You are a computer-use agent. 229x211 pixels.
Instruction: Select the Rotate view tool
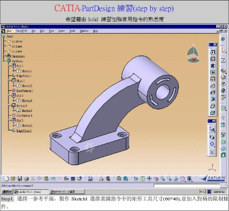click(156, 179)
